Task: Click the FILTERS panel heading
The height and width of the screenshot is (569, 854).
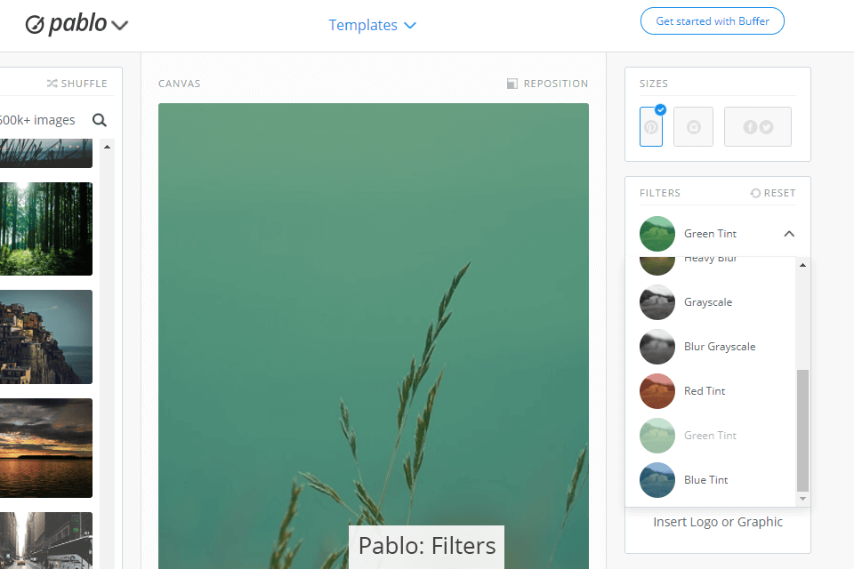Action: click(x=660, y=193)
